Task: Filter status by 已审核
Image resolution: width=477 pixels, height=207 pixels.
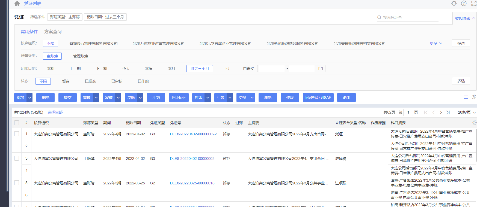Action: click(x=117, y=81)
